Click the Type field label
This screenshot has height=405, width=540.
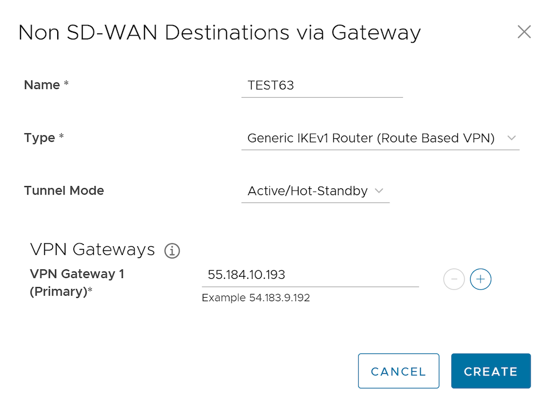(39, 138)
